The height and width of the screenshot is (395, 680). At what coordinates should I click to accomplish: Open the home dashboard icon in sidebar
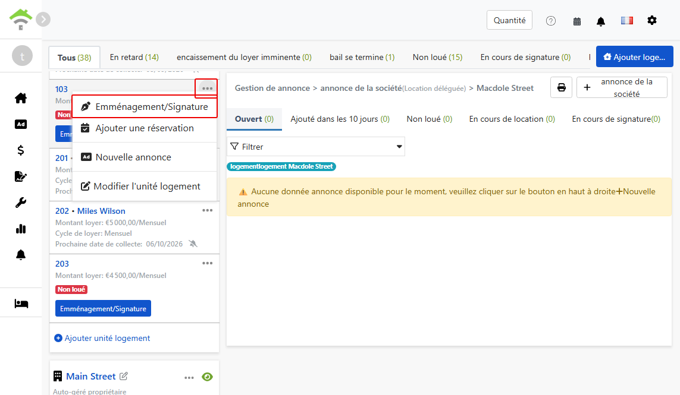[x=21, y=99]
